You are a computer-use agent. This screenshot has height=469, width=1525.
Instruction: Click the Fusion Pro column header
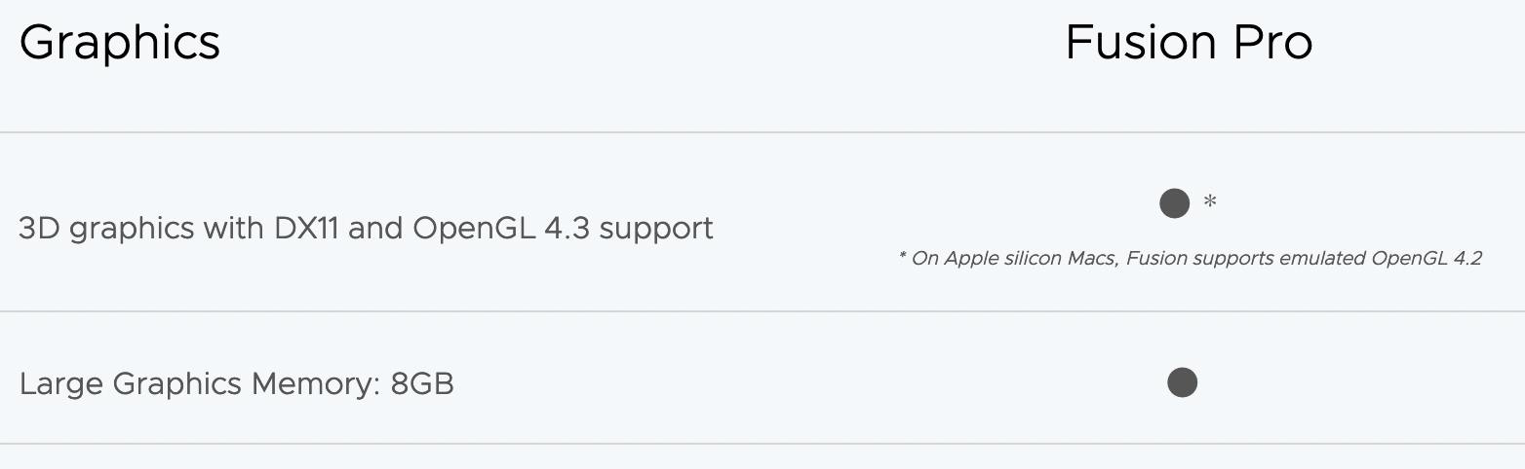point(1189,43)
